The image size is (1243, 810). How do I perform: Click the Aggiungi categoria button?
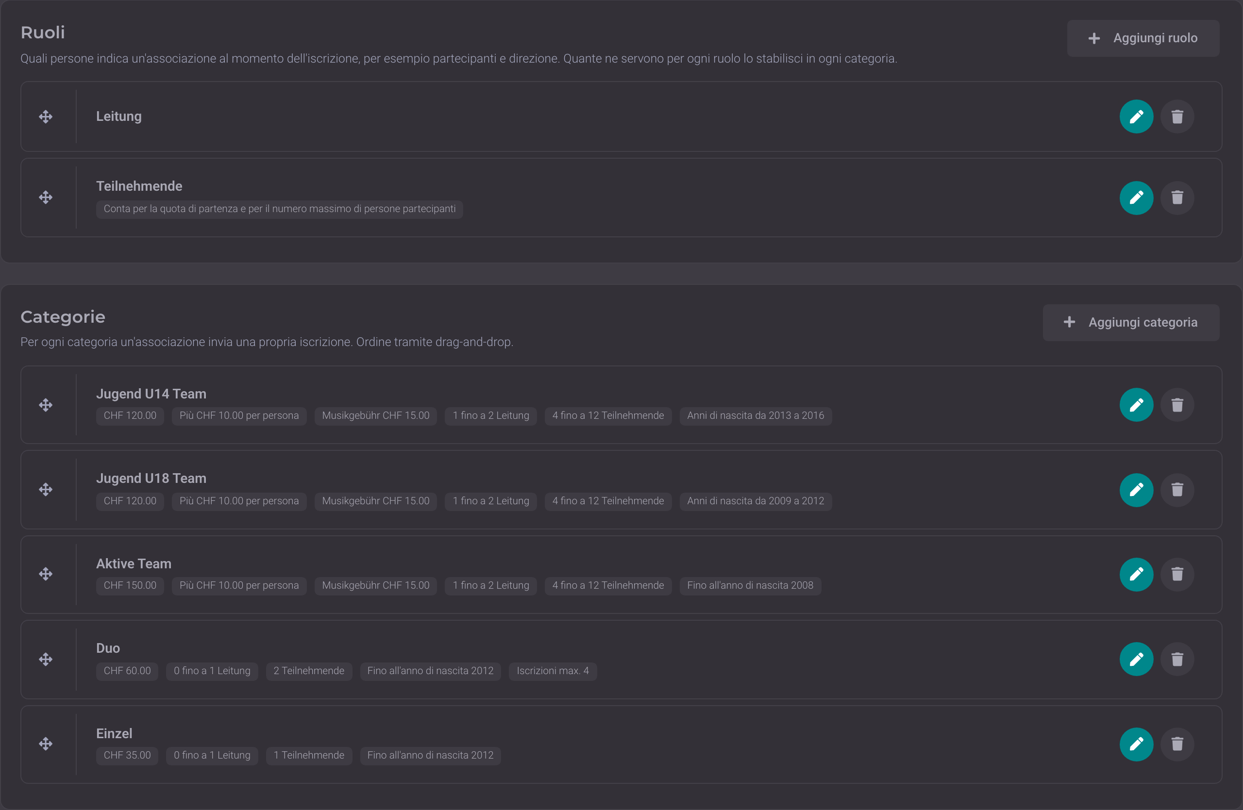click(1131, 323)
